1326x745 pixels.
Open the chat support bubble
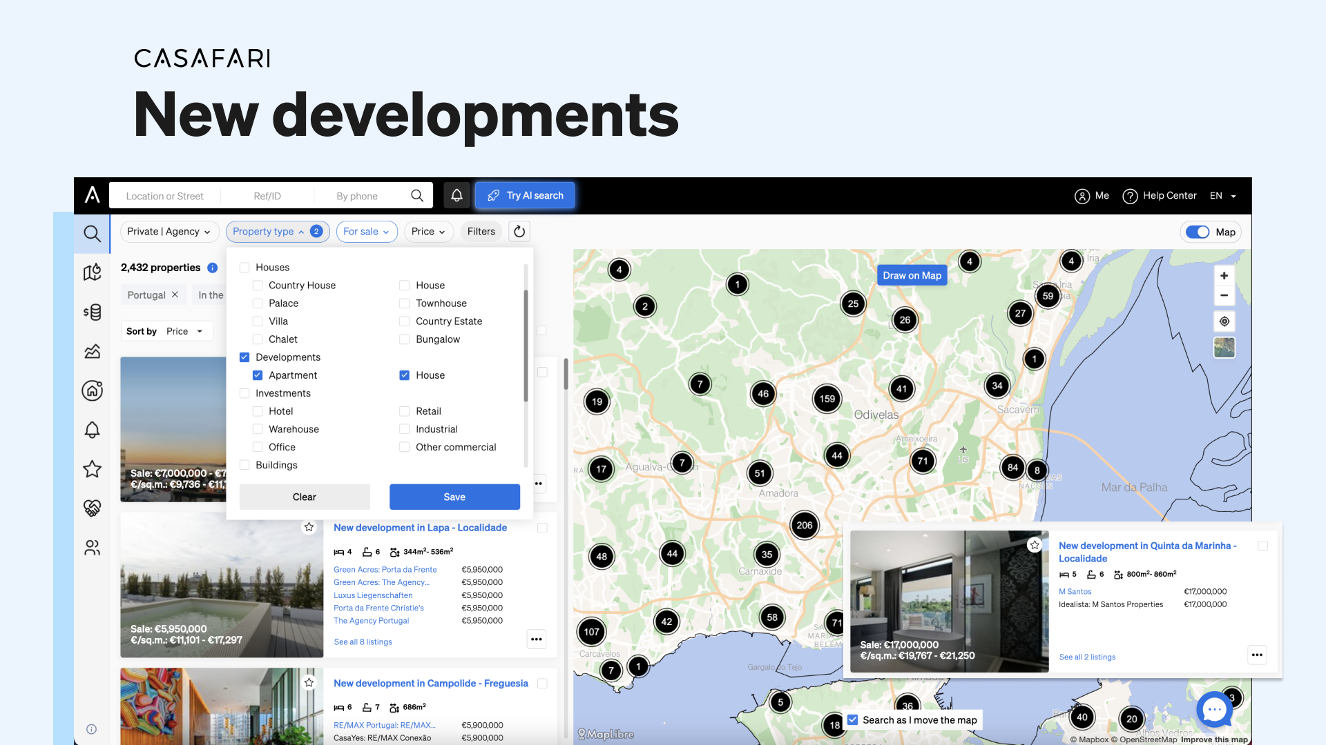point(1214,709)
